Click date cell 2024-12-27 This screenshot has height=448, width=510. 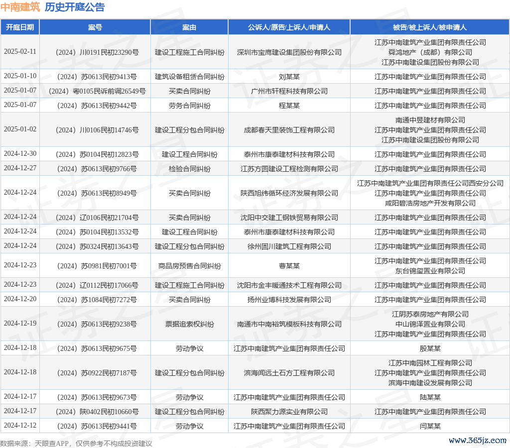pyautogui.click(x=20, y=168)
